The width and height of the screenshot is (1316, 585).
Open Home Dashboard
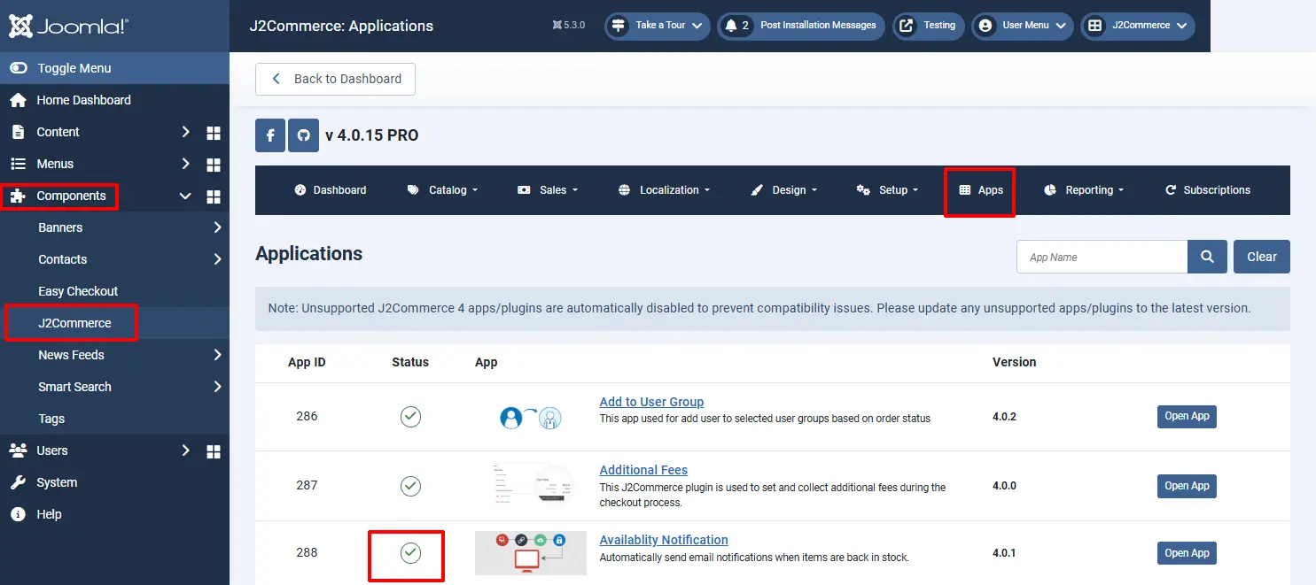[83, 100]
